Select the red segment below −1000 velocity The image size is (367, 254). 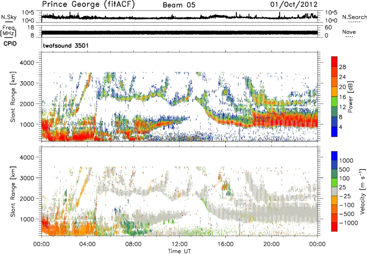coord(334,227)
